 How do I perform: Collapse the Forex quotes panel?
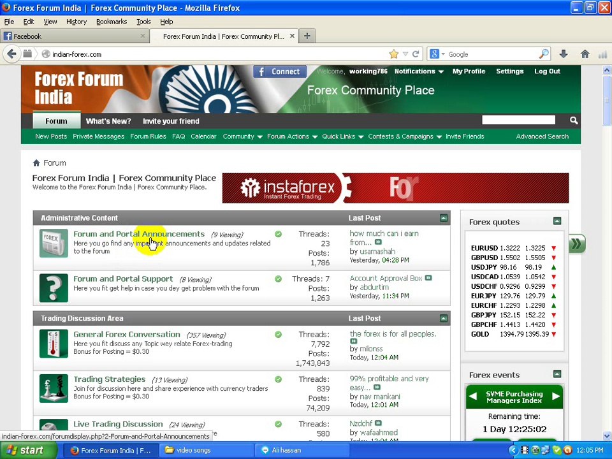pyautogui.click(x=557, y=221)
